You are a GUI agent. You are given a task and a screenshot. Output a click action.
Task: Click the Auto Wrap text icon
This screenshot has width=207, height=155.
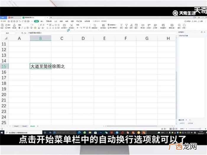[72, 25]
